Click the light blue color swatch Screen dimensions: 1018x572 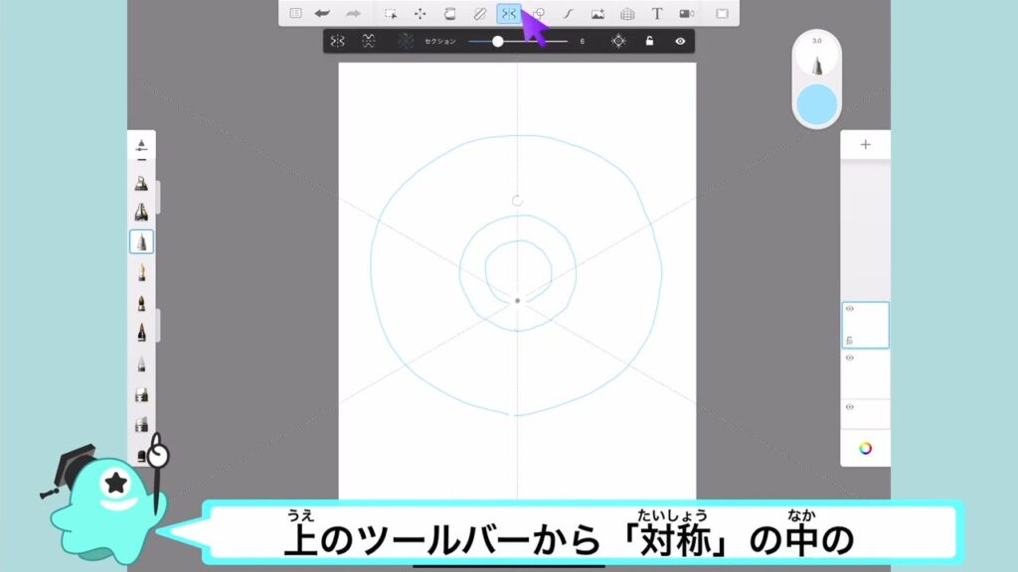(817, 104)
